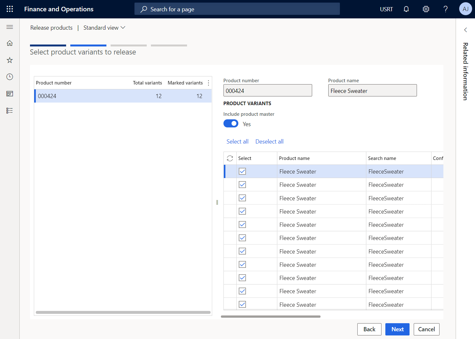Uncheck the first Fleece Sweater variant
This screenshot has width=475, height=339.
[242, 171]
